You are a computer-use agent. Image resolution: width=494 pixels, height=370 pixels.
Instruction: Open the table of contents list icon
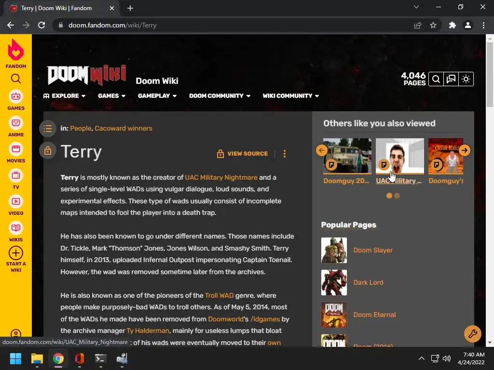48,128
